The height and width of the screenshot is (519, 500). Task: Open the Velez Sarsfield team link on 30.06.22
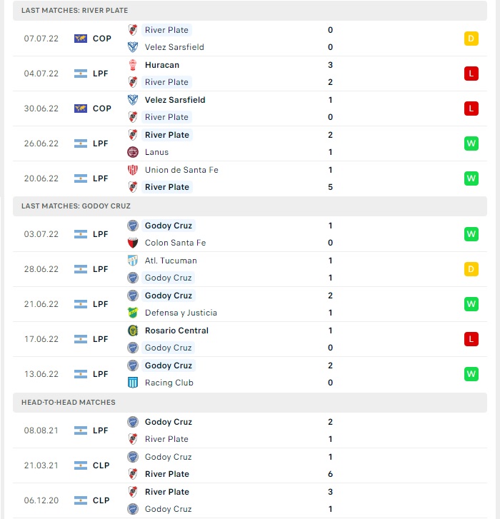[175, 100]
